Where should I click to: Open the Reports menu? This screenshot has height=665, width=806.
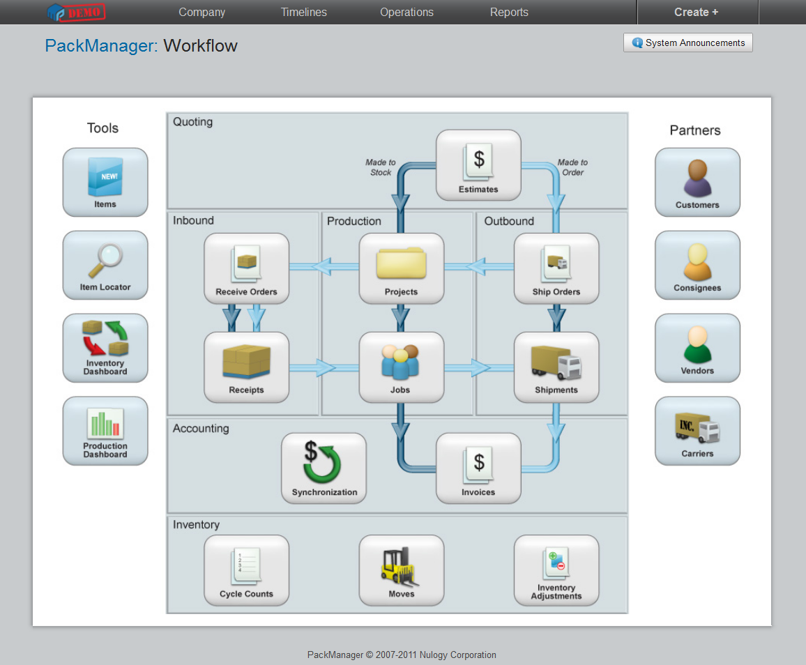coord(509,13)
